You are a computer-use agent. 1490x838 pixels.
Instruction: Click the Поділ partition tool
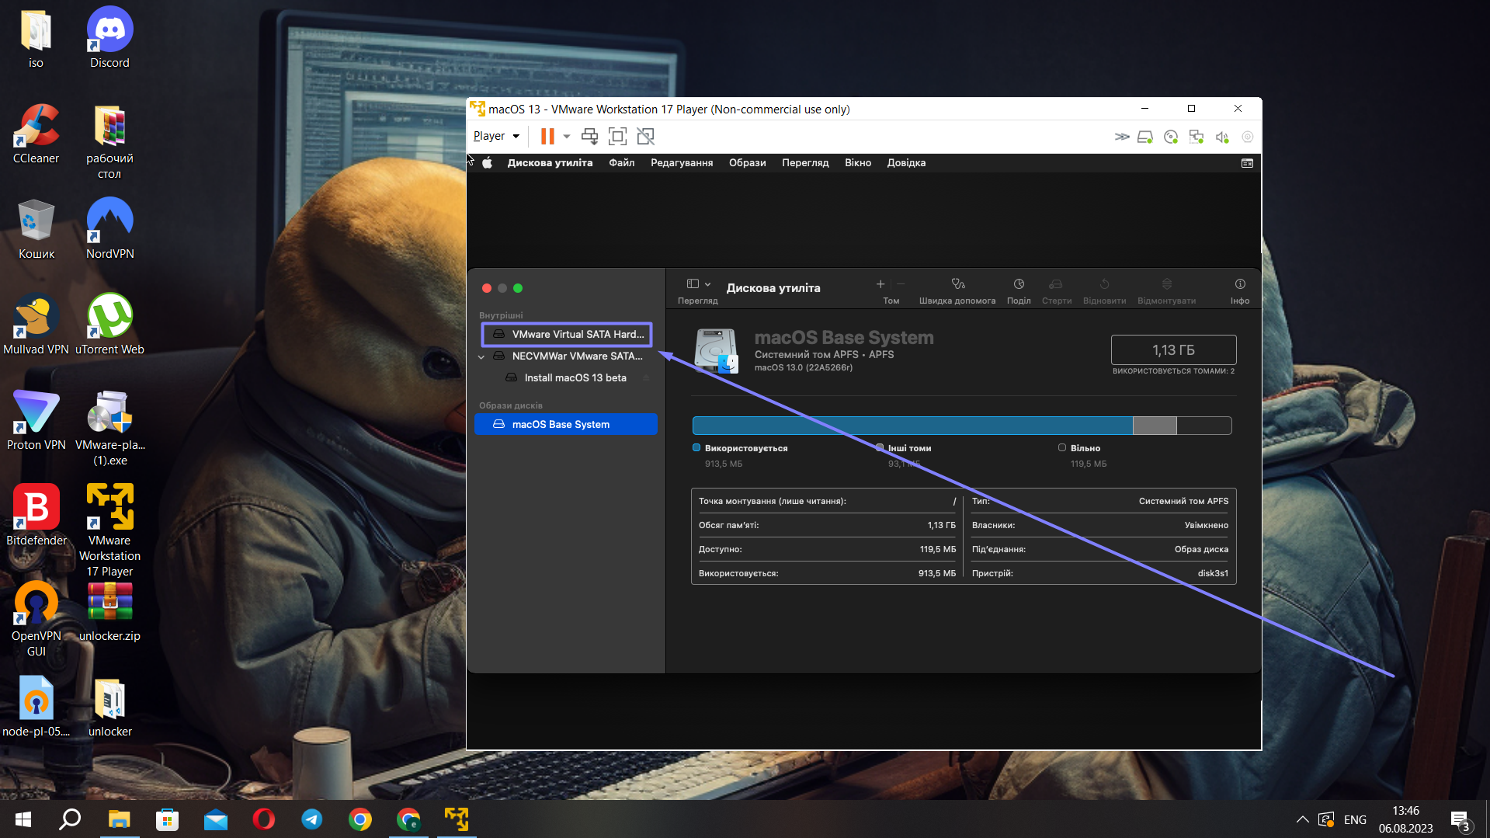pos(1019,290)
